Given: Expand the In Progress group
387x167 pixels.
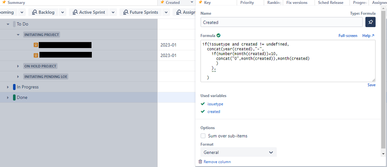Looking at the screenshot, I should 8,87.
